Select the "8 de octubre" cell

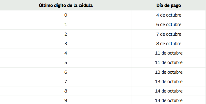coord(169,44)
